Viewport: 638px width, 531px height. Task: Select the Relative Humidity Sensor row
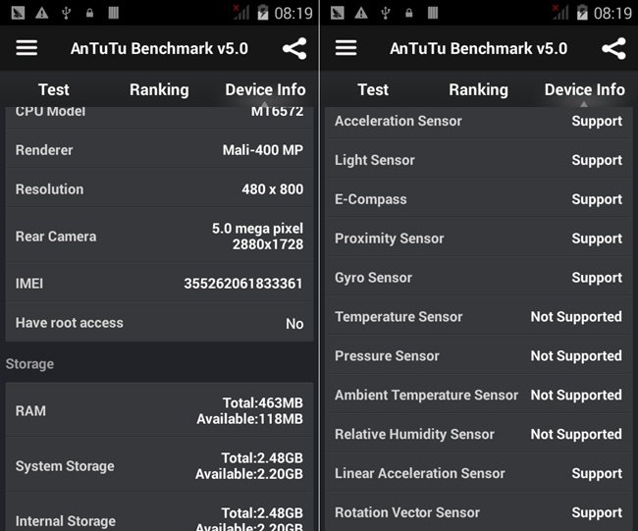[x=478, y=434]
